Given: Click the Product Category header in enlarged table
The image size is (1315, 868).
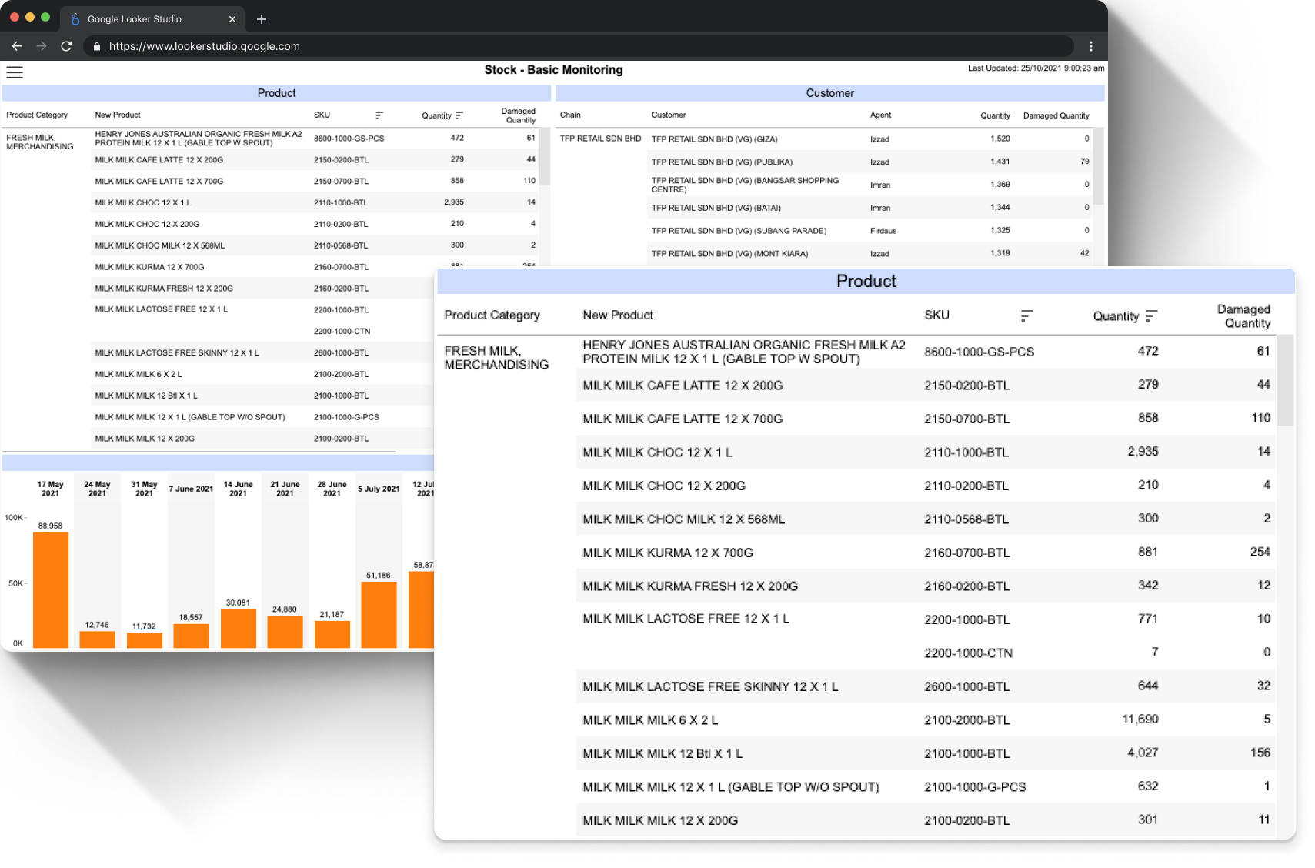Looking at the screenshot, I should tap(492, 315).
